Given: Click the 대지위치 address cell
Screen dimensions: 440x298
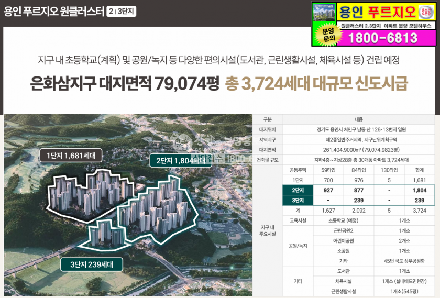Looking at the screenshot, I should coord(358,129).
